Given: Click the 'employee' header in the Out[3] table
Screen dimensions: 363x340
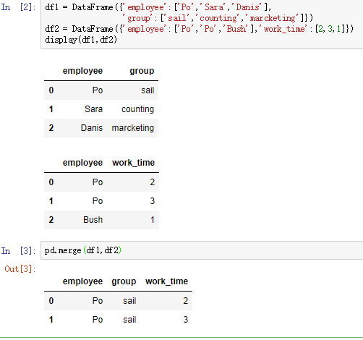Looking at the screenshot, I should (82, 281).
